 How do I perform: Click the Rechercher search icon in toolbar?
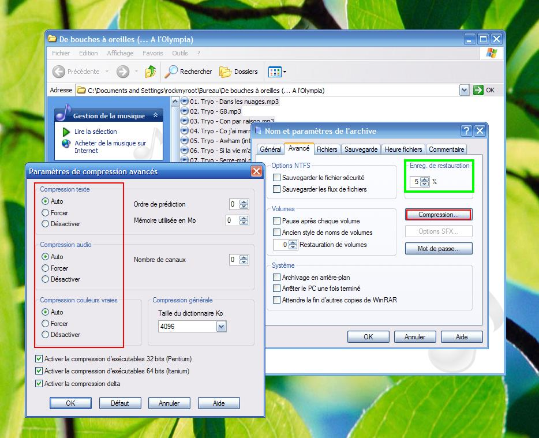tap(171, 72)
